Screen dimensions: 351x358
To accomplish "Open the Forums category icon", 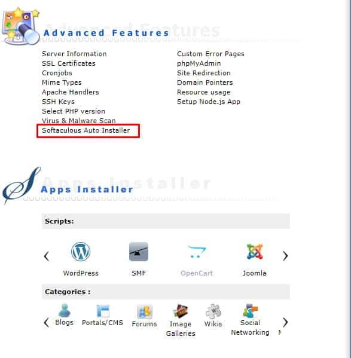I will point(144,312).
